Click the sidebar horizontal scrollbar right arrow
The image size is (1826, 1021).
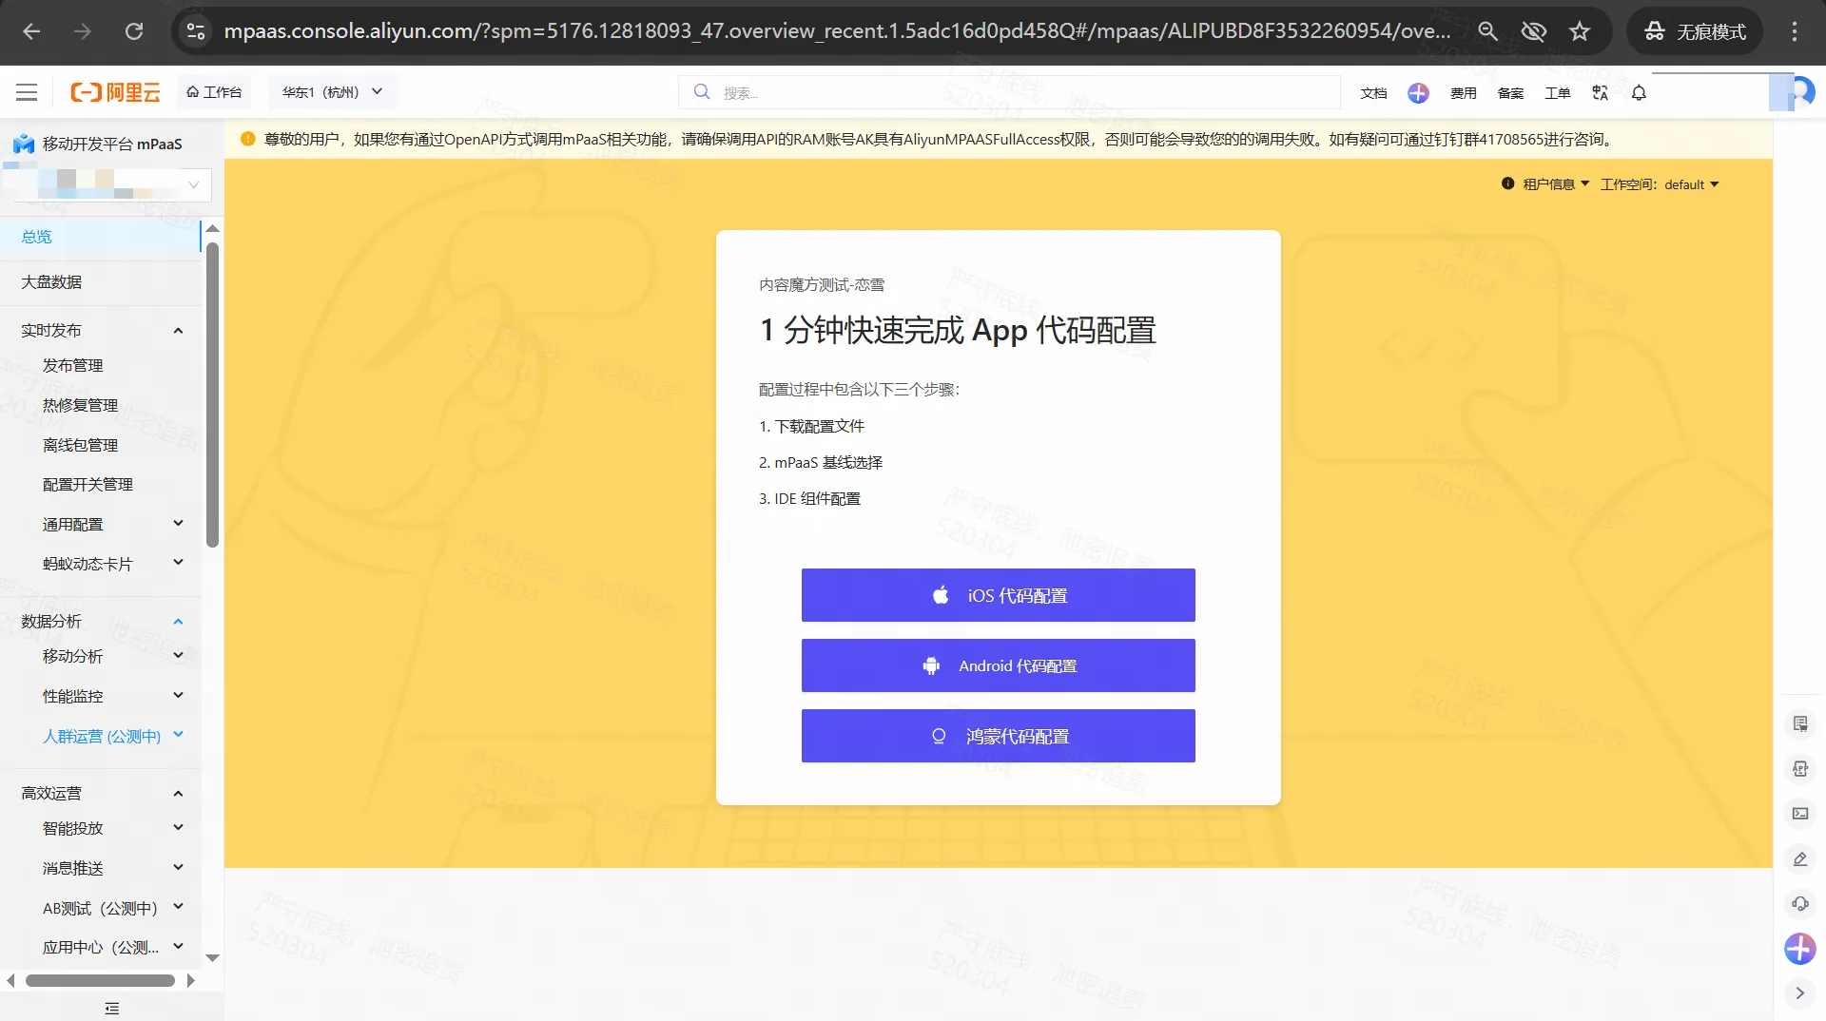(191, 980)
